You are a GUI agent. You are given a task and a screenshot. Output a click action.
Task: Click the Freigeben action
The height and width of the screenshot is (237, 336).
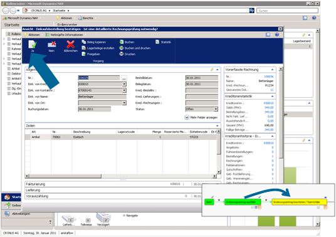point(91,54)
